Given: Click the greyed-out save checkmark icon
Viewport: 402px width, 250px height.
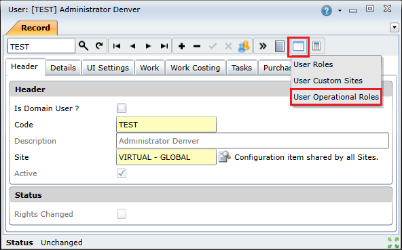Looking at the screenshot, I should pos(213,46).
